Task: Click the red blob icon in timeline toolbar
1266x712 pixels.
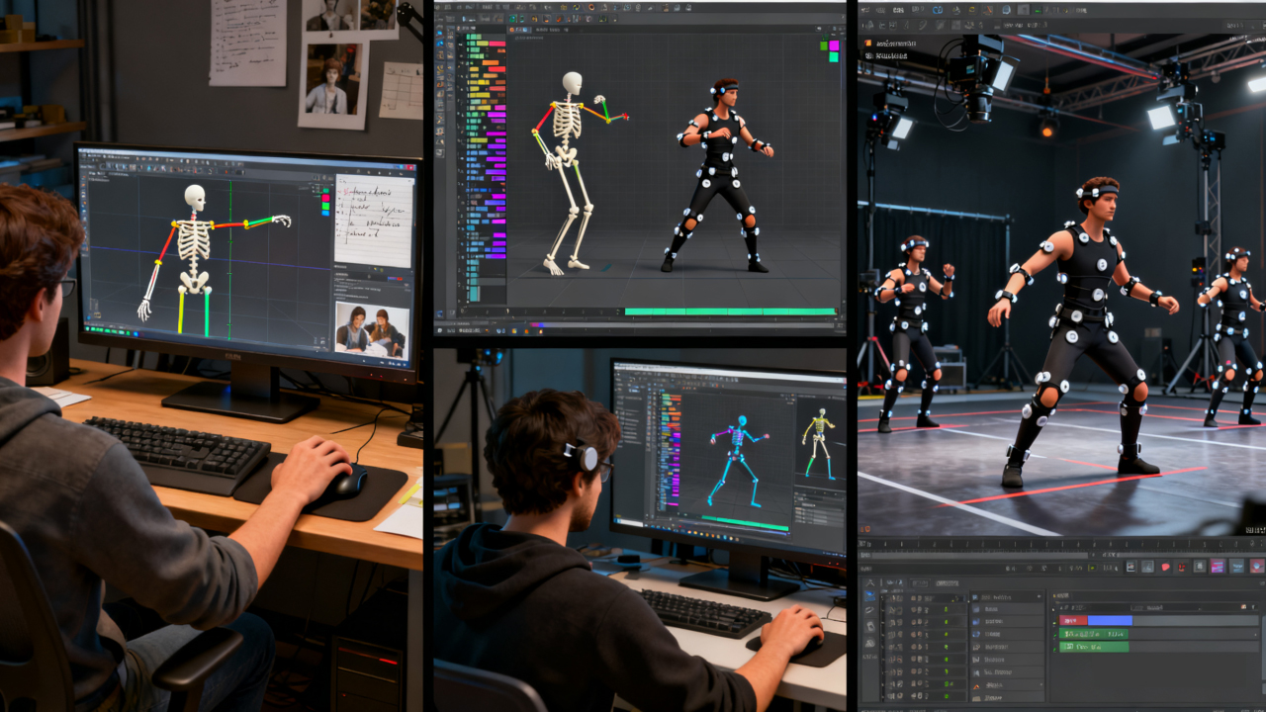Action: tap(1165, 567)
